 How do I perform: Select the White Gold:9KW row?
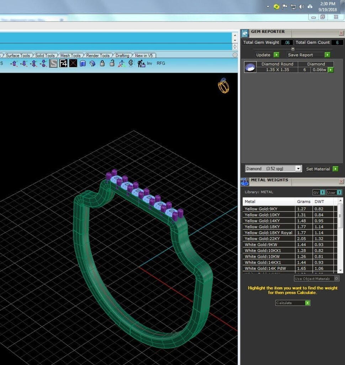(x=290, y=245)
